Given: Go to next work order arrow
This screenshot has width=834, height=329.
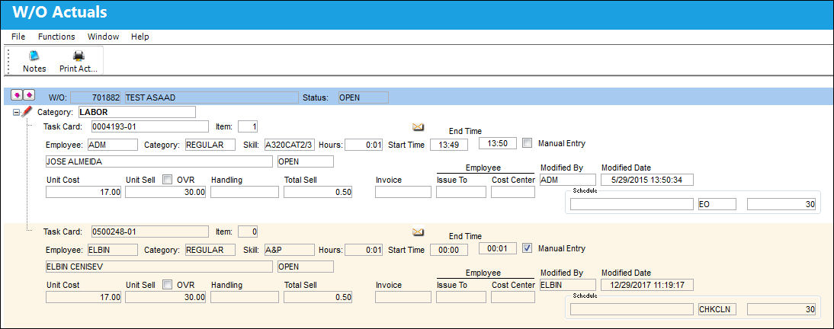Looking at the screenshot, I should click(x=30, y=94).
